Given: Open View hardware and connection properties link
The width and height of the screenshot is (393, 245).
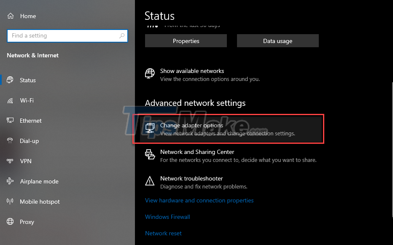Looking at the screenshot, I should click(x=199, y=200).
